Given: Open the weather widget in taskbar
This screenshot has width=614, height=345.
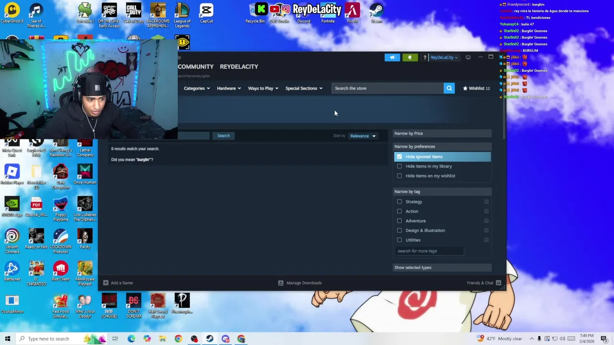Looking at the screenshot, I should tap(499, 339).
